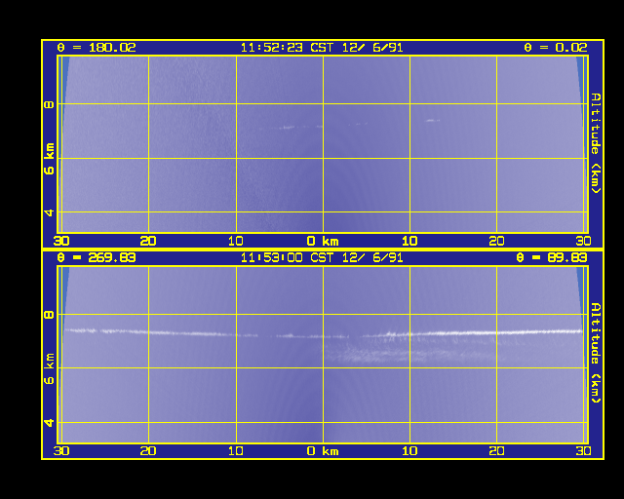The width and height of the screenshot is (624, 499).
Task: Click the lower scan's Altitude (km) axis title
Action: pyautogui.click(x=595, y=353)
